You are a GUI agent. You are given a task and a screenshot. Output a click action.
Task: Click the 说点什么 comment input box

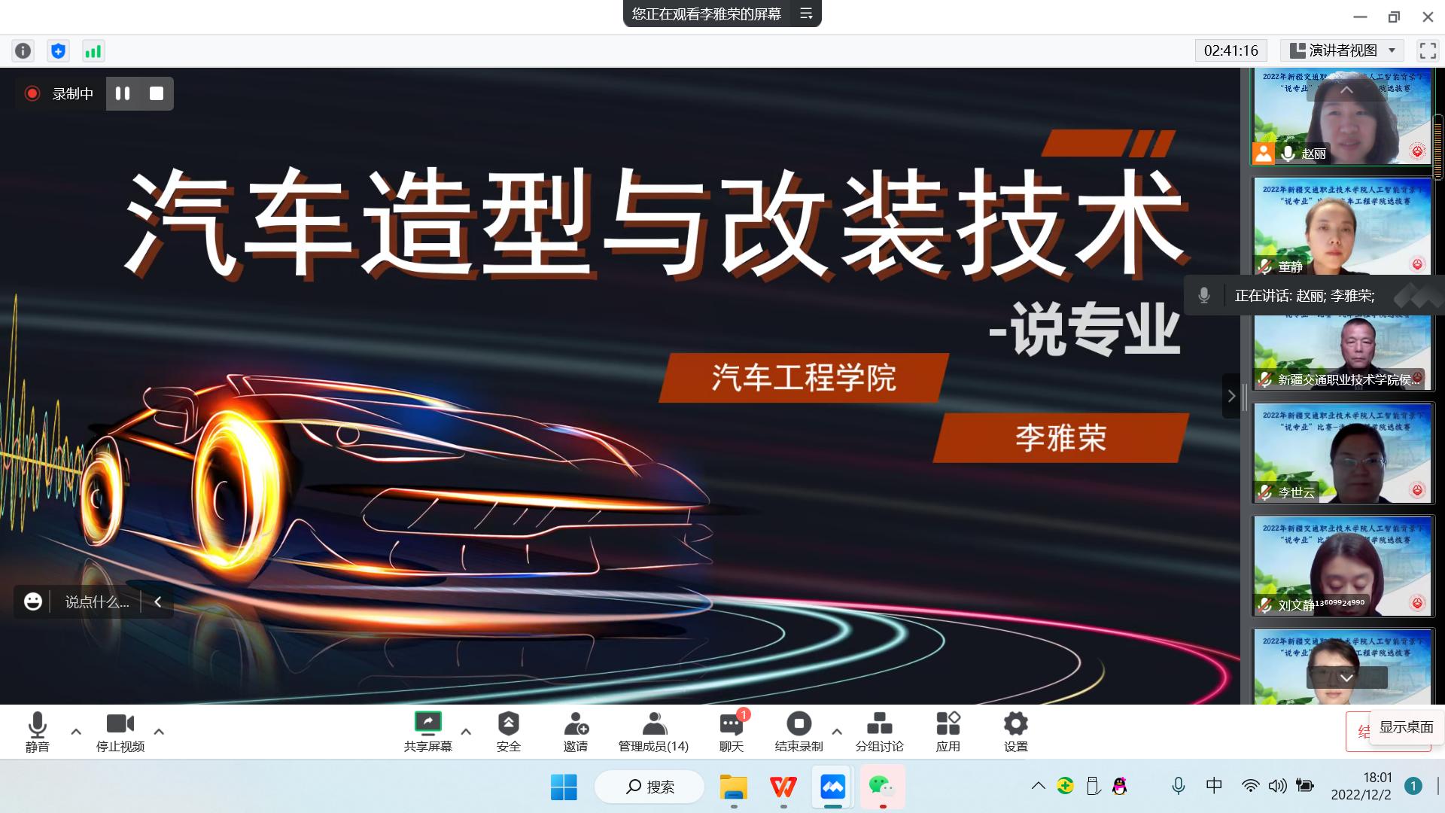coord(96,601)
